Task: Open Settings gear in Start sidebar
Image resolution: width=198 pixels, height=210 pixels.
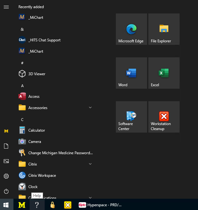Action: (x=6, y=176)
